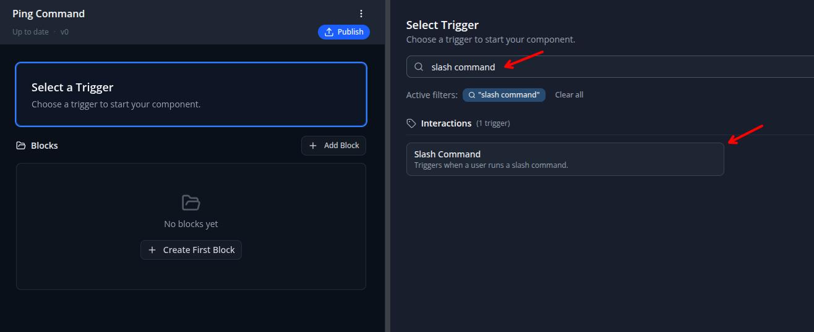Viewport: 814px width, 332px height.
Task: Open the three-dot menu beside Ping Command
Action: pyautogui.click(x=361, y=14)
